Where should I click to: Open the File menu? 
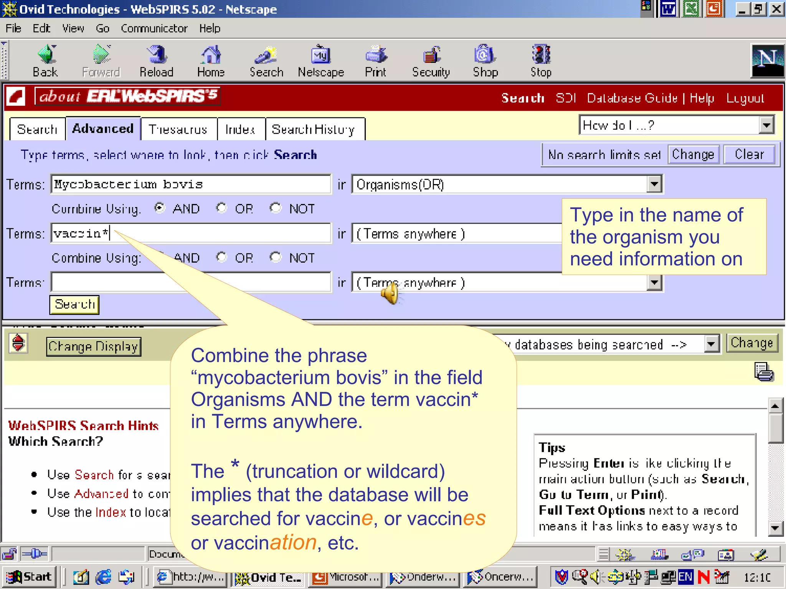tap(13, 28)
